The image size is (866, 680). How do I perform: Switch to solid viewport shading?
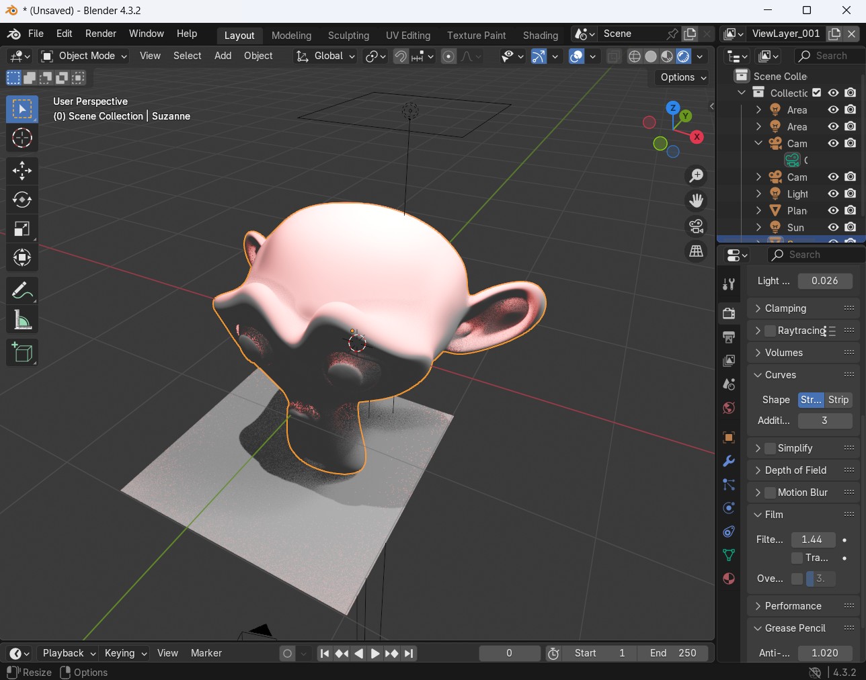point(651,56)
